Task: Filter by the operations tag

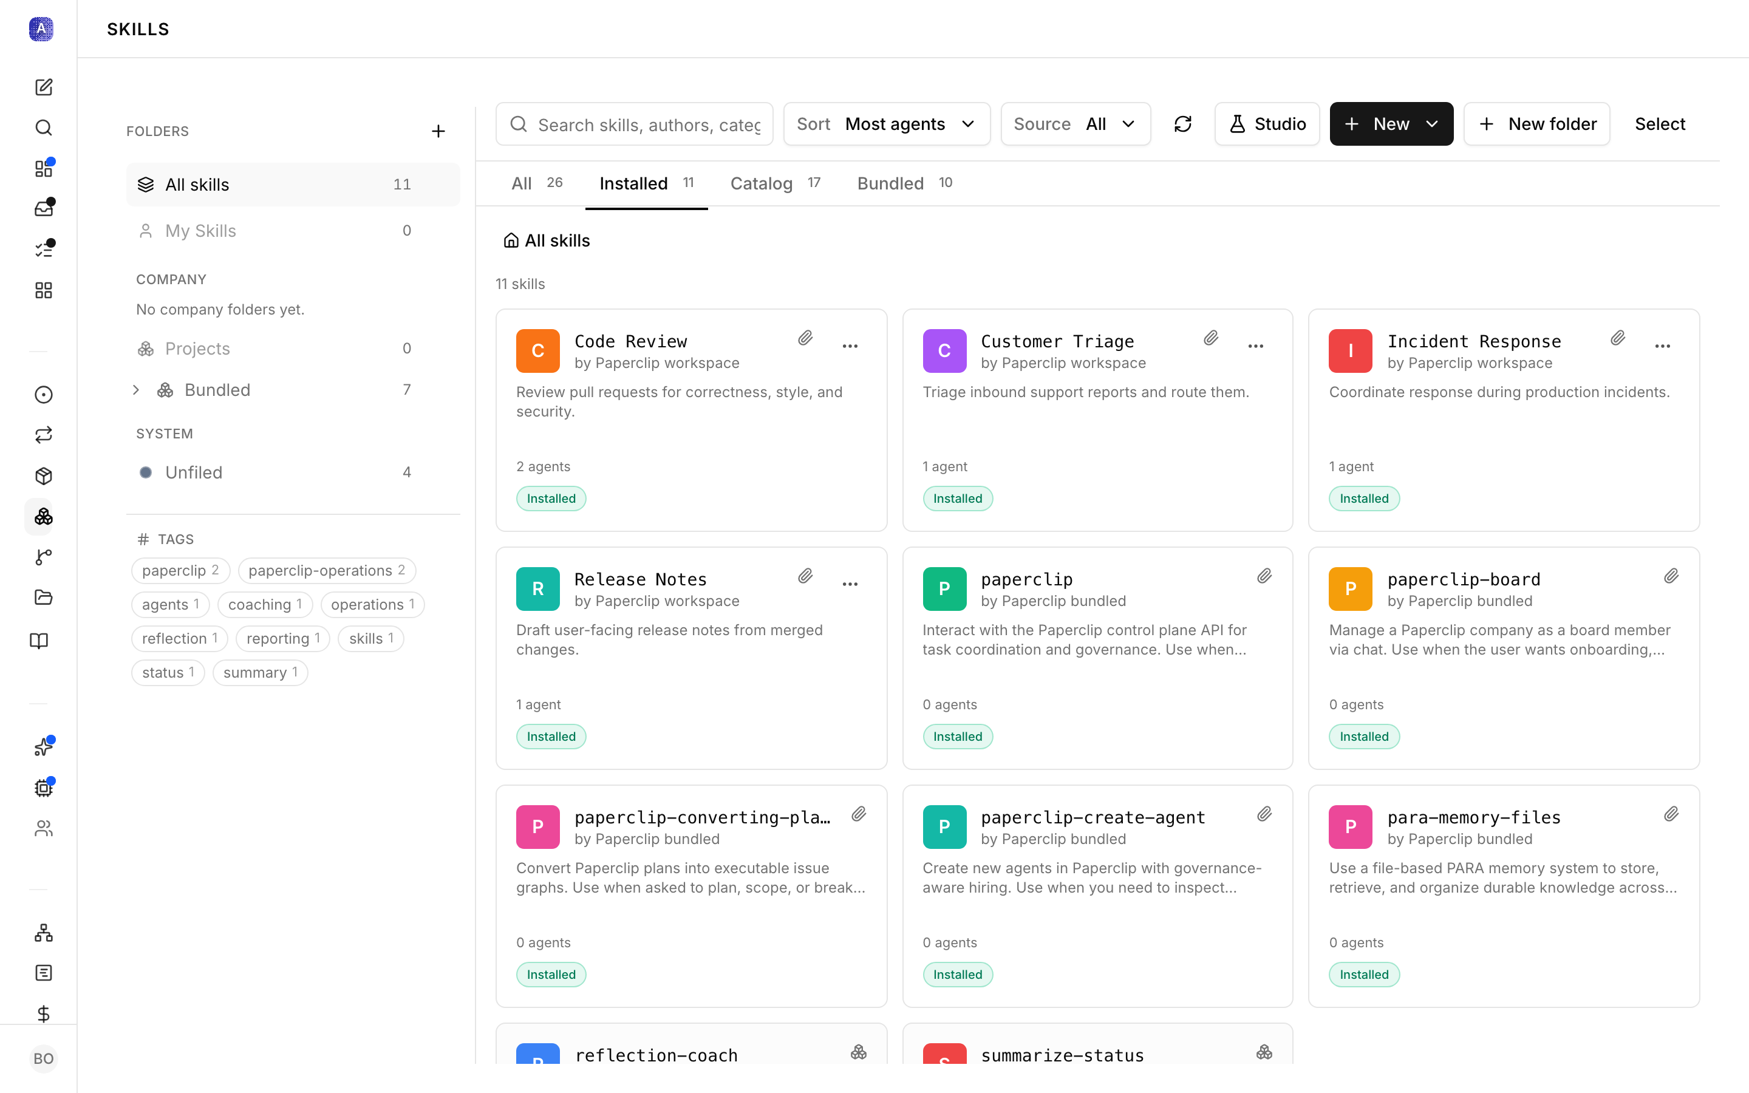Action: (373, 605)
